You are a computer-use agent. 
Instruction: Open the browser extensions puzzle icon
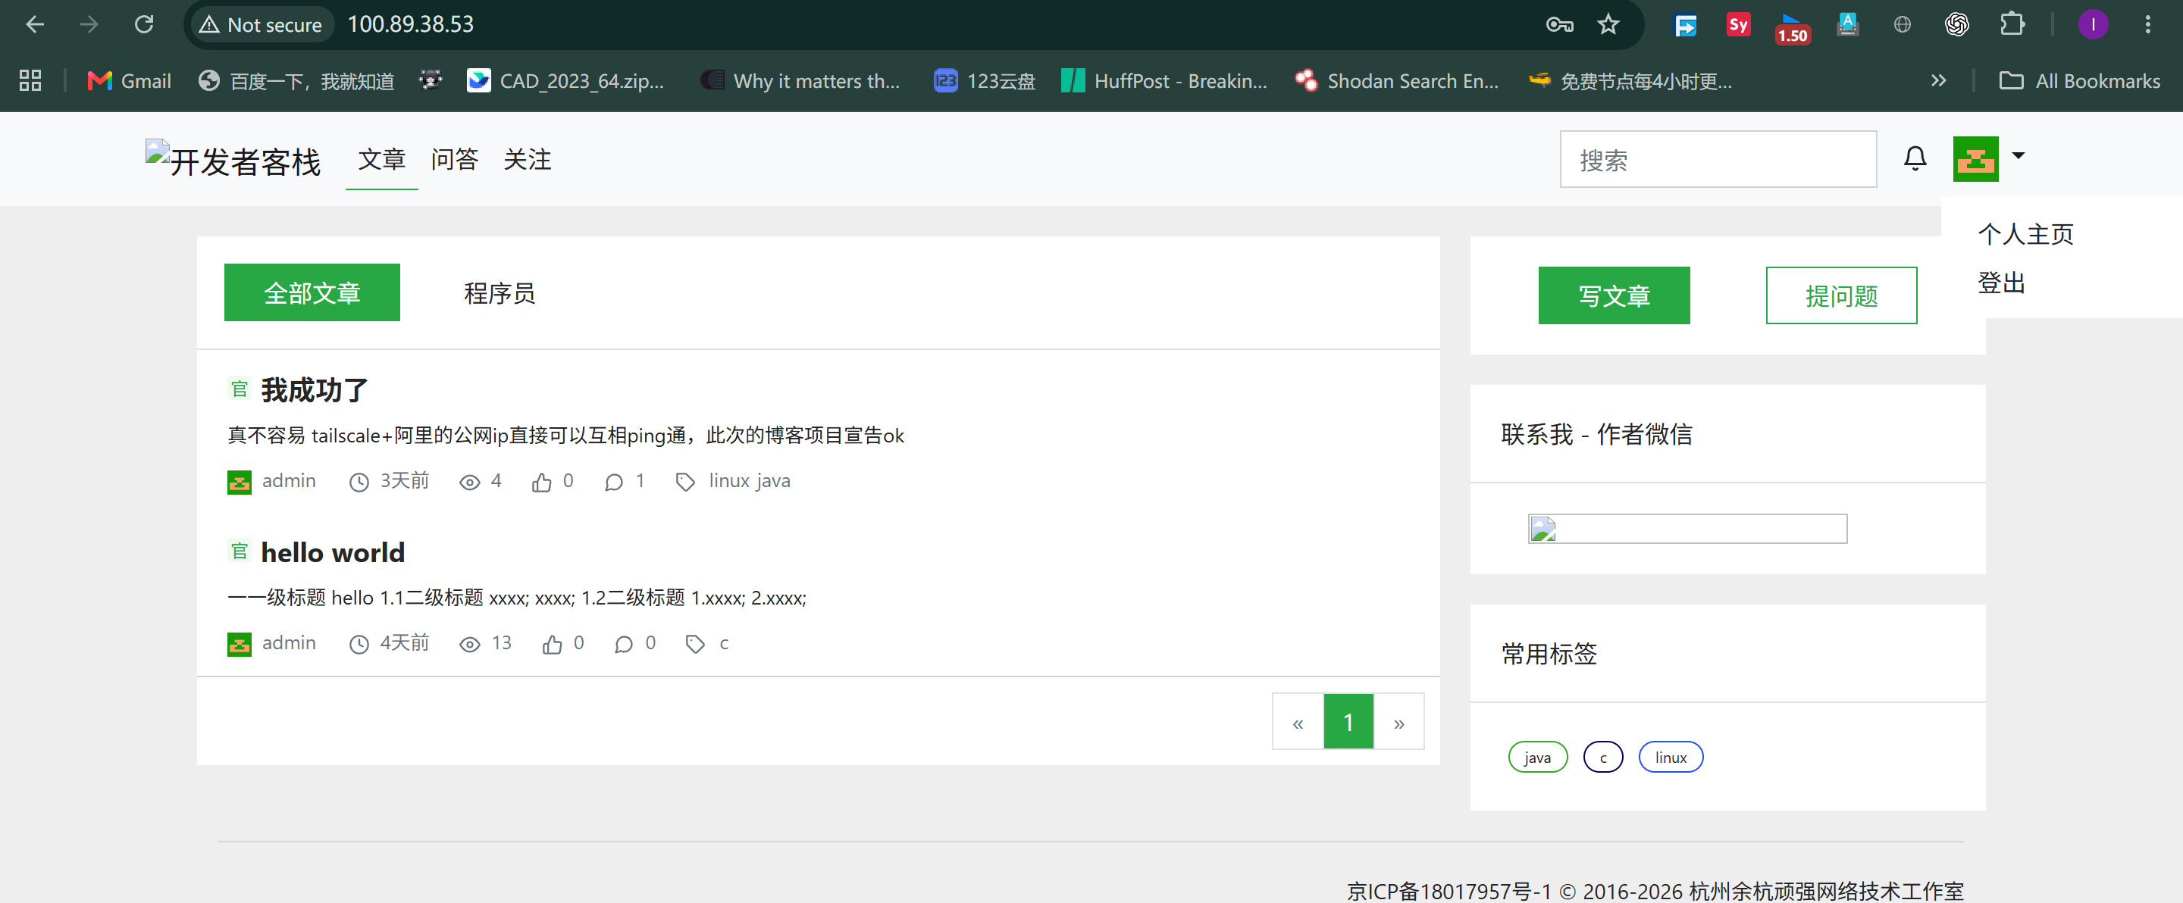[x=2012, y=24]
